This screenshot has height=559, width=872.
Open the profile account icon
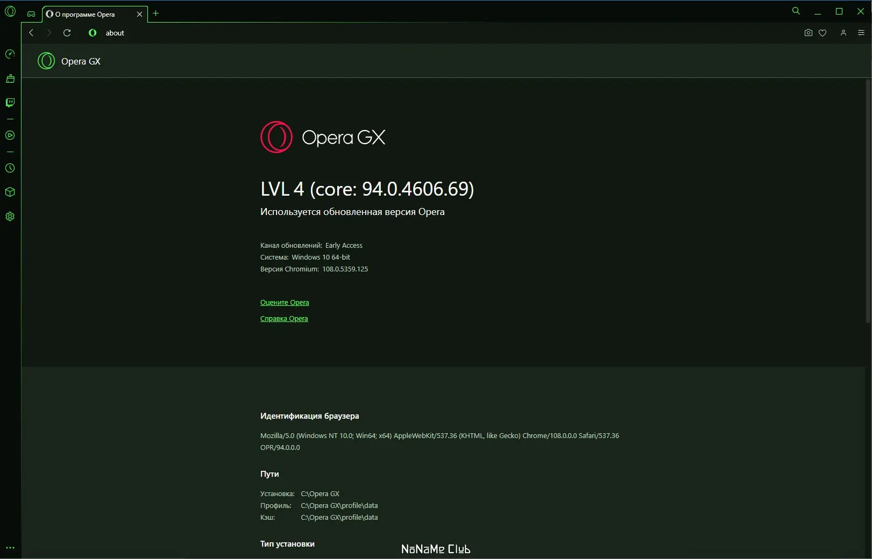tap(843, 33)
